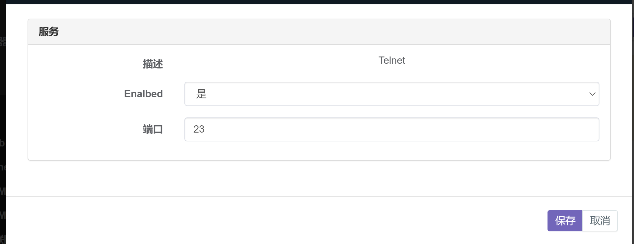Screen dimensions: 634x244
Task: Click the 端口 field label
Action: (153, 129)
